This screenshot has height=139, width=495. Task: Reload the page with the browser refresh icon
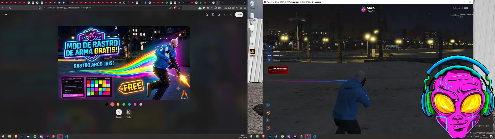[10, 8]
